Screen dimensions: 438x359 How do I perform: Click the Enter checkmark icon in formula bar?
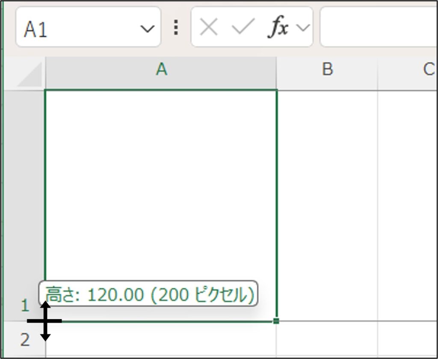pyautogui.click(x=243, y=28)
